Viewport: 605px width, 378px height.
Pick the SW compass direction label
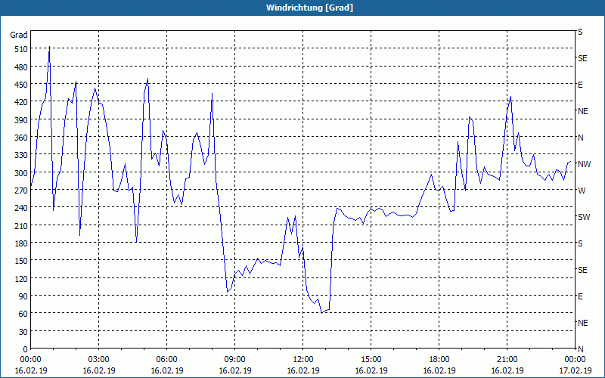coord(584,217)
